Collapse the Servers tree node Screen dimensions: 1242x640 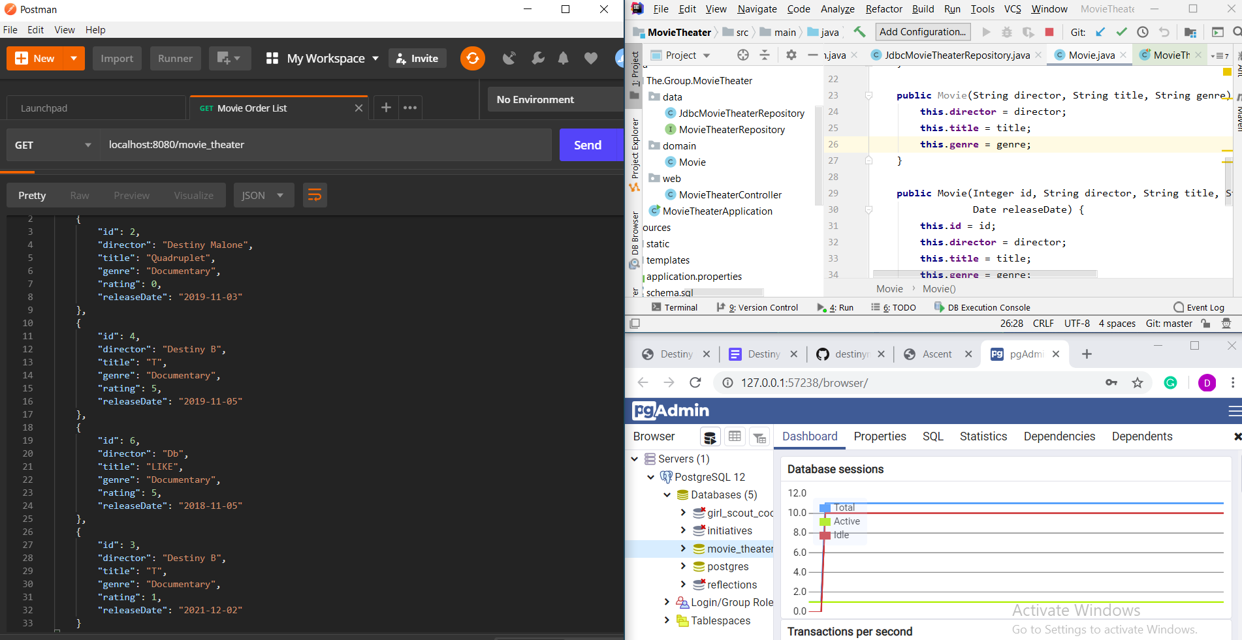pos(634,459)
